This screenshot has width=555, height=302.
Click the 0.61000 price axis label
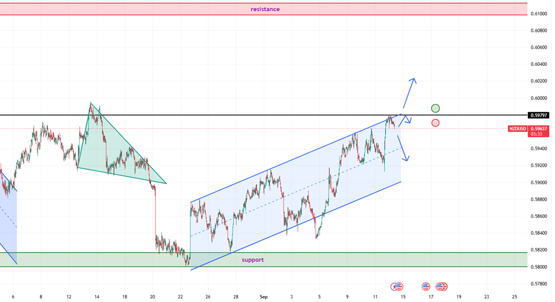pyautogui.click(x=538, y=14)
